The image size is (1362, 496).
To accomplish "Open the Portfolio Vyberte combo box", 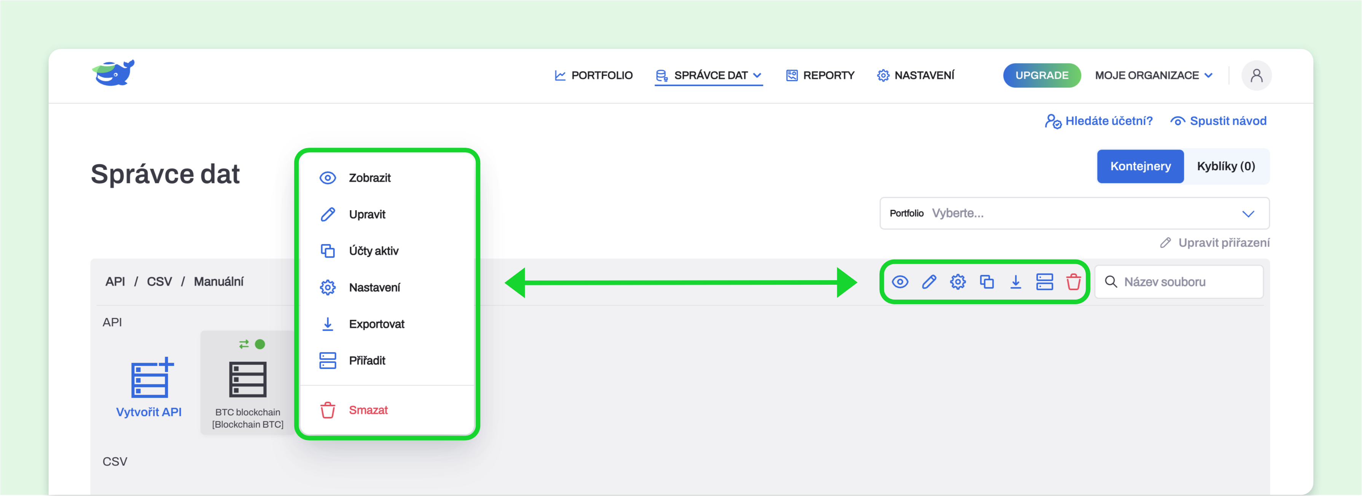I will pyautogui.click(x=1074, y=213).
